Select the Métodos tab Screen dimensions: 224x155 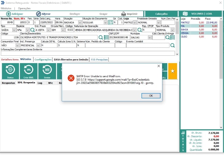tap(26, 59)
